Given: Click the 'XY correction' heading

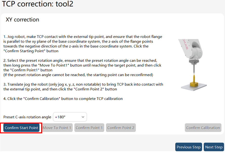Looking at the screenshot, I should [22, 20].
